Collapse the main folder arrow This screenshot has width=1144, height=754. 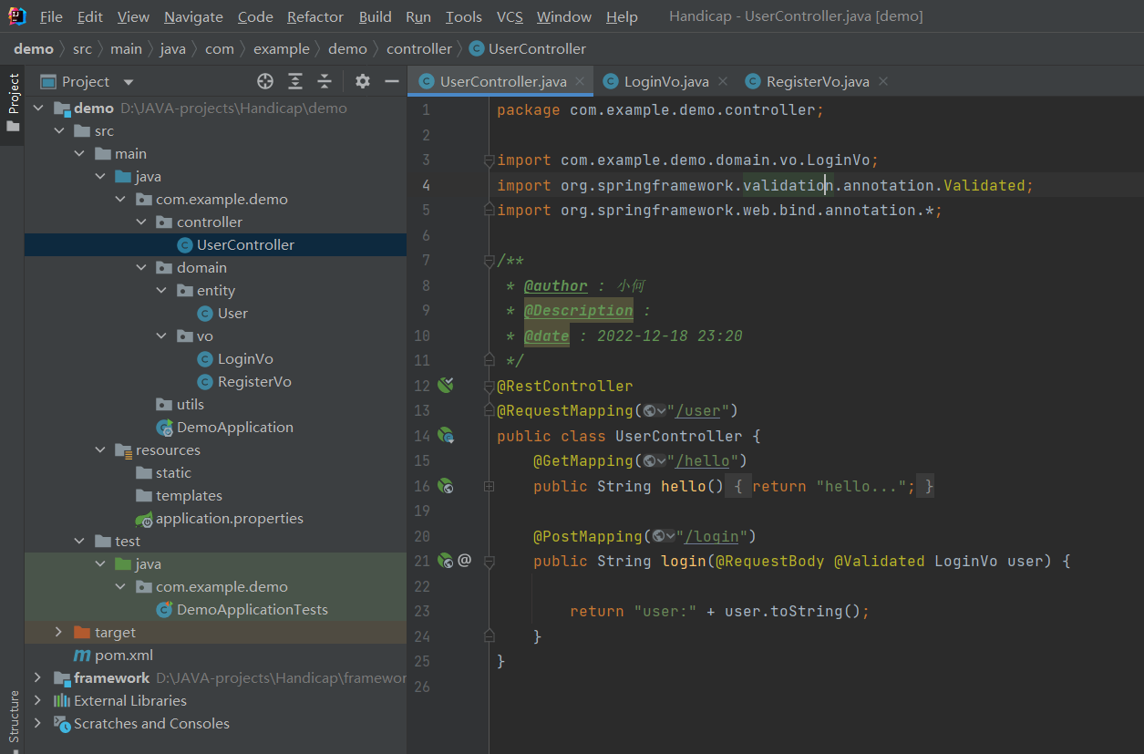point(80,153)
